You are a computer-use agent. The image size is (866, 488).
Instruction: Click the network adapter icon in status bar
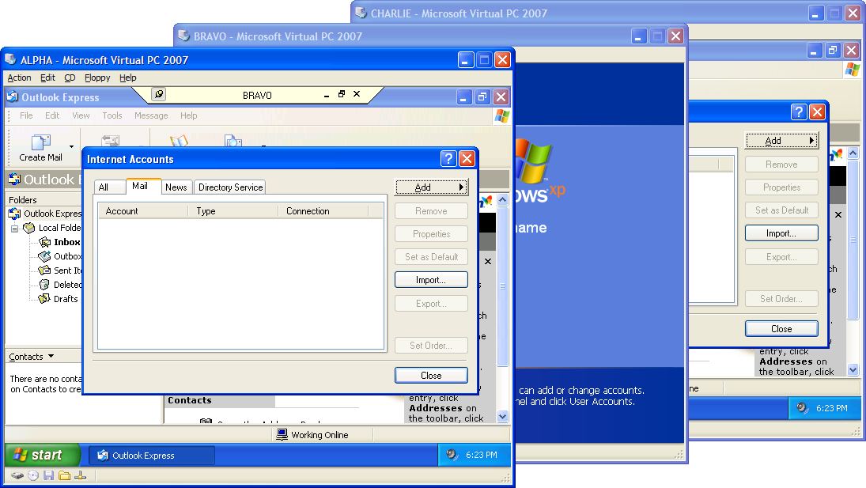point(80,475)
